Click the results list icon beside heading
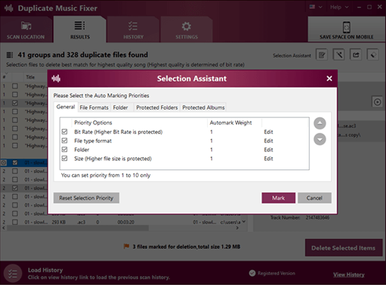 [10, 55]
